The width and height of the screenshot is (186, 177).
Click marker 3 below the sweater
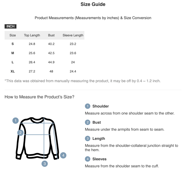click(45, 164)
